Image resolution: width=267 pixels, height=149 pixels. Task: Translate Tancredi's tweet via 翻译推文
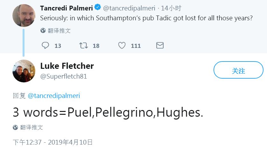click(x=59, y=31)
